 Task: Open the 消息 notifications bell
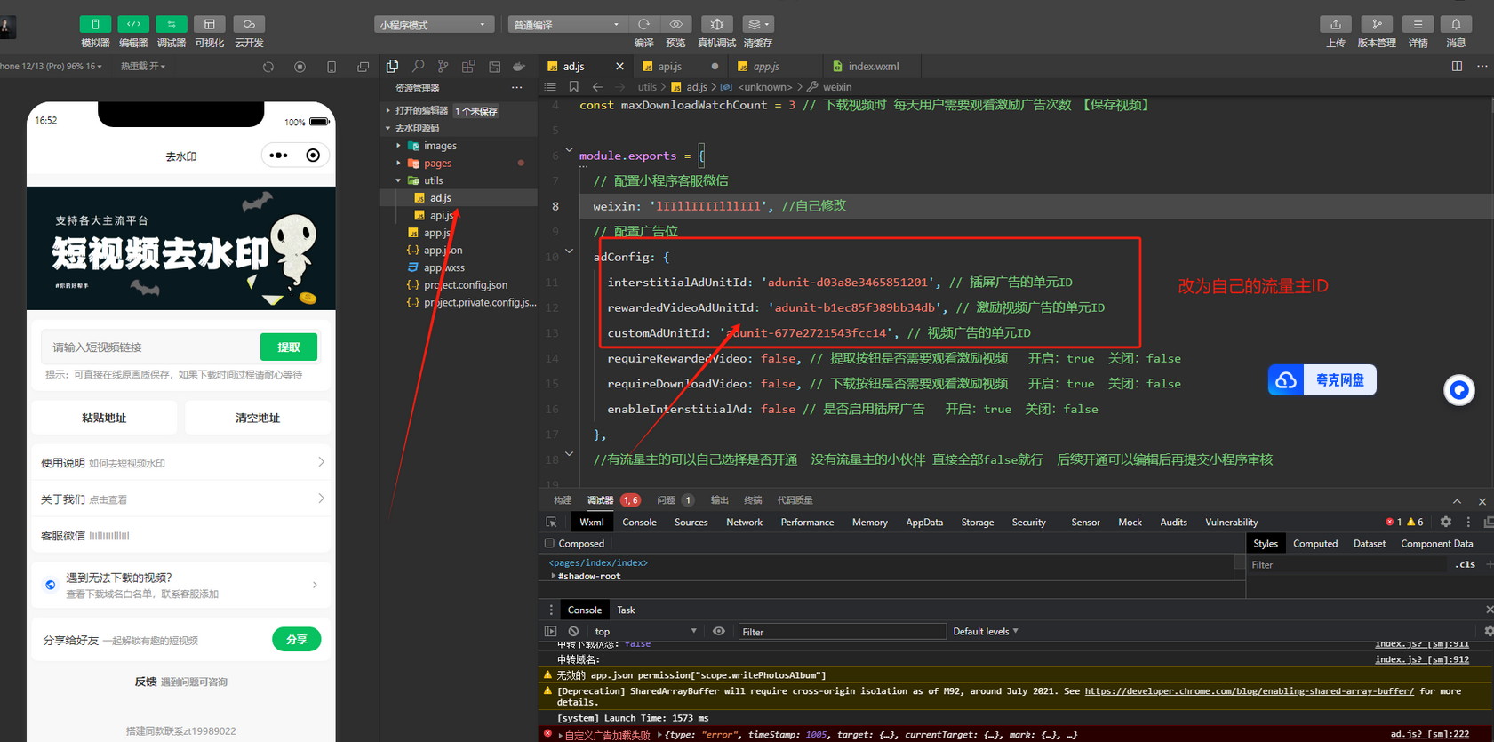pos(1456,24)
